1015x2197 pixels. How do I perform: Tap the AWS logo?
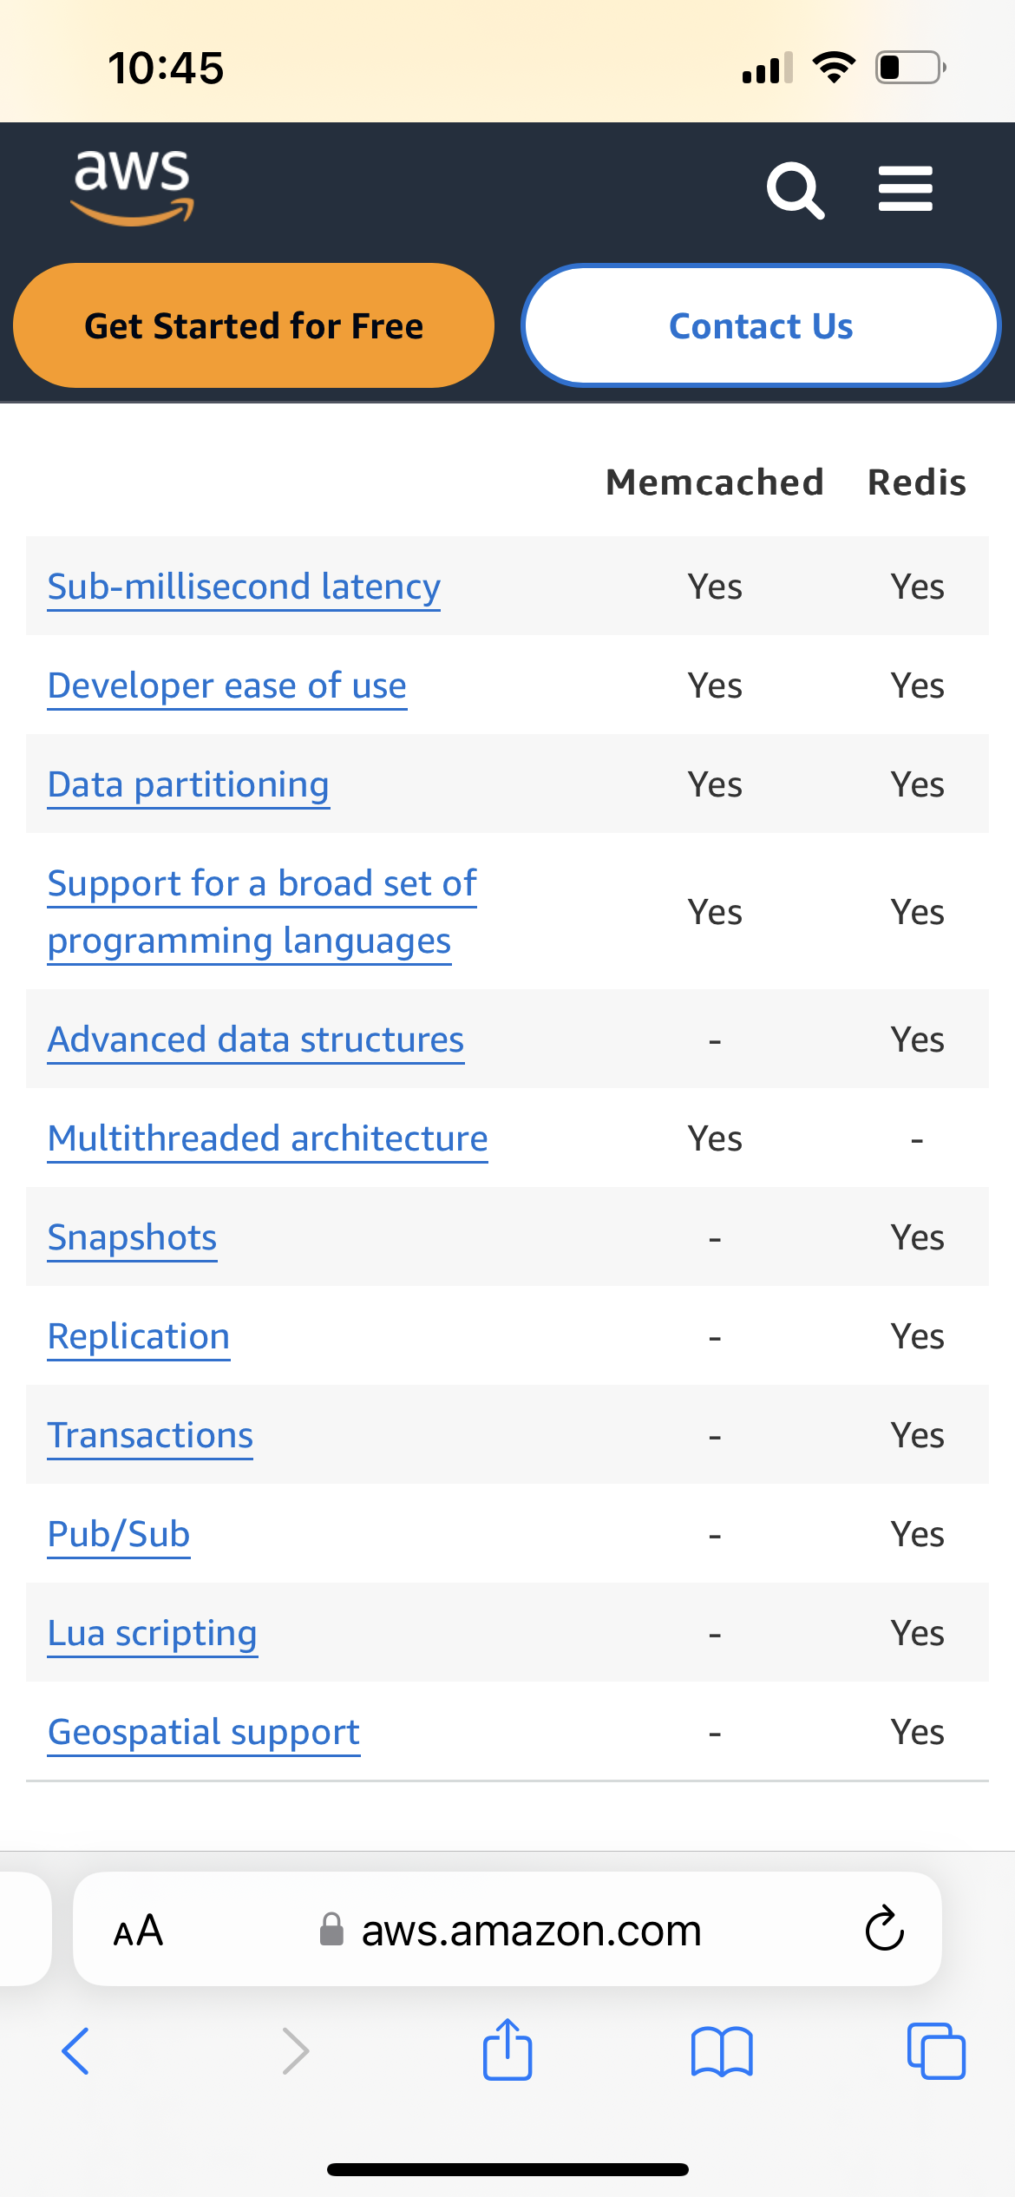132,187
